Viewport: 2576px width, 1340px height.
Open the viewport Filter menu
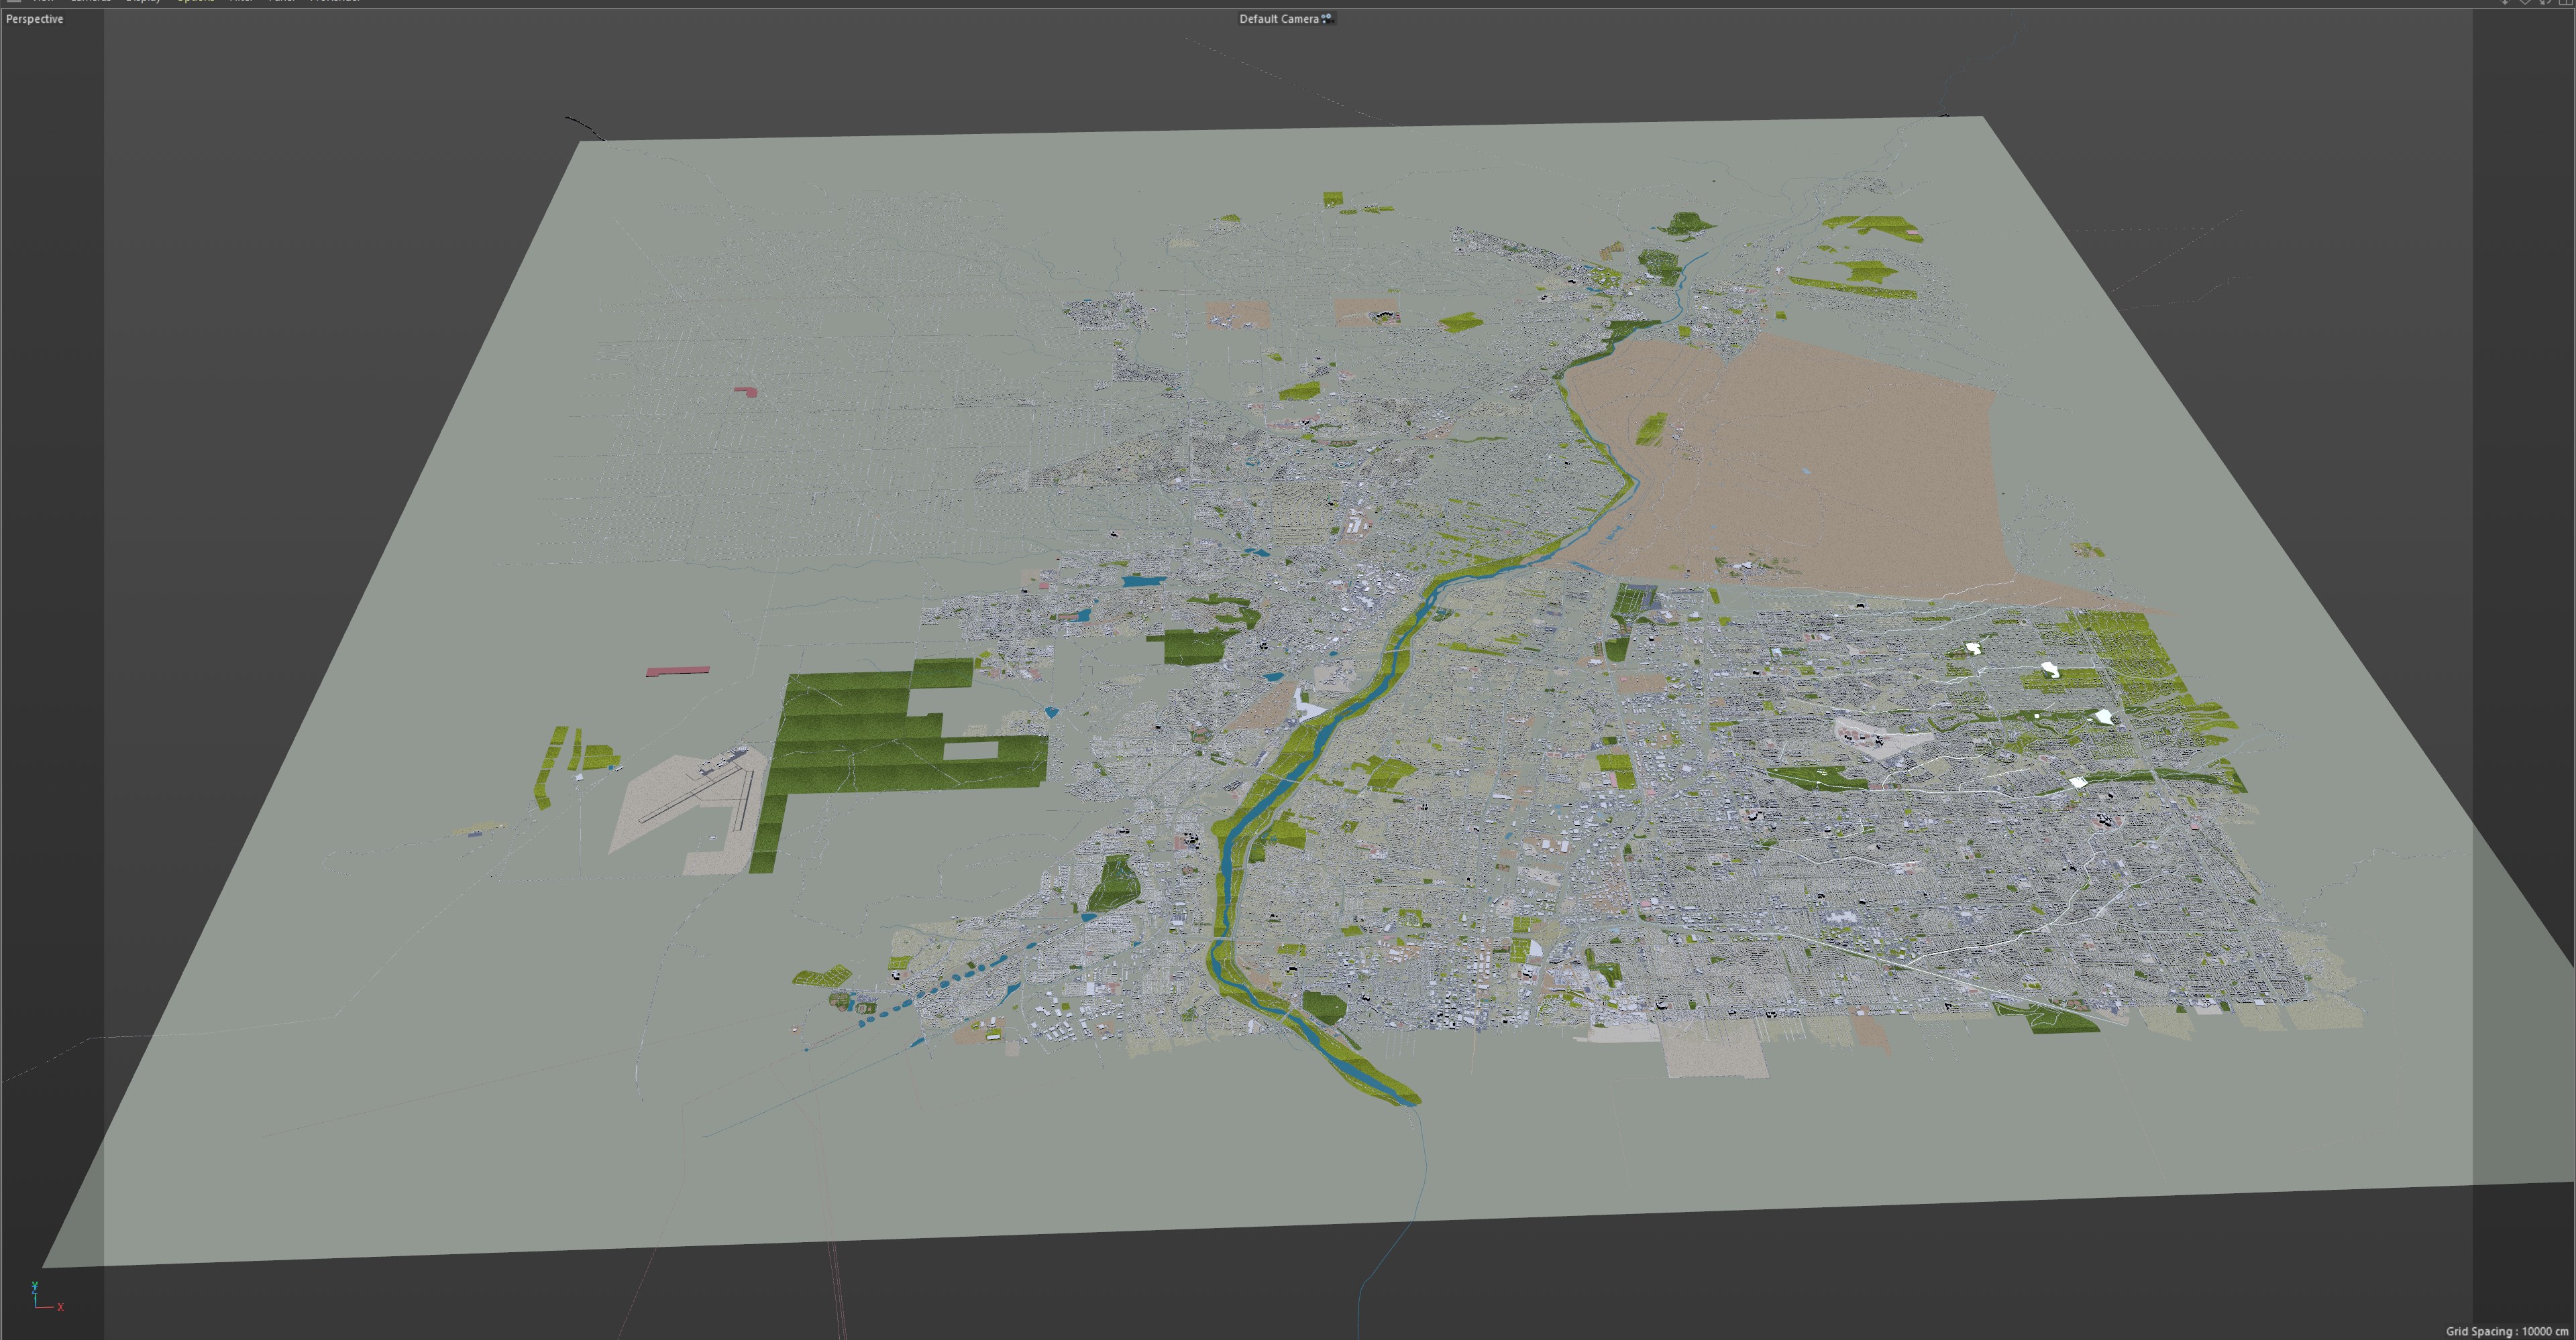coord(241,1)
